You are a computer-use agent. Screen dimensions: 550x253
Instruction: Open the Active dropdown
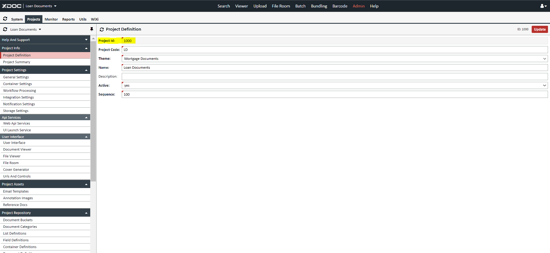point(335,86)
